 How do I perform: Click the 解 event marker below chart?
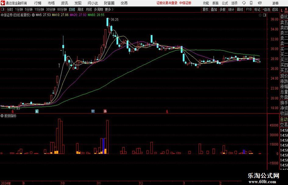pos(37,111)
